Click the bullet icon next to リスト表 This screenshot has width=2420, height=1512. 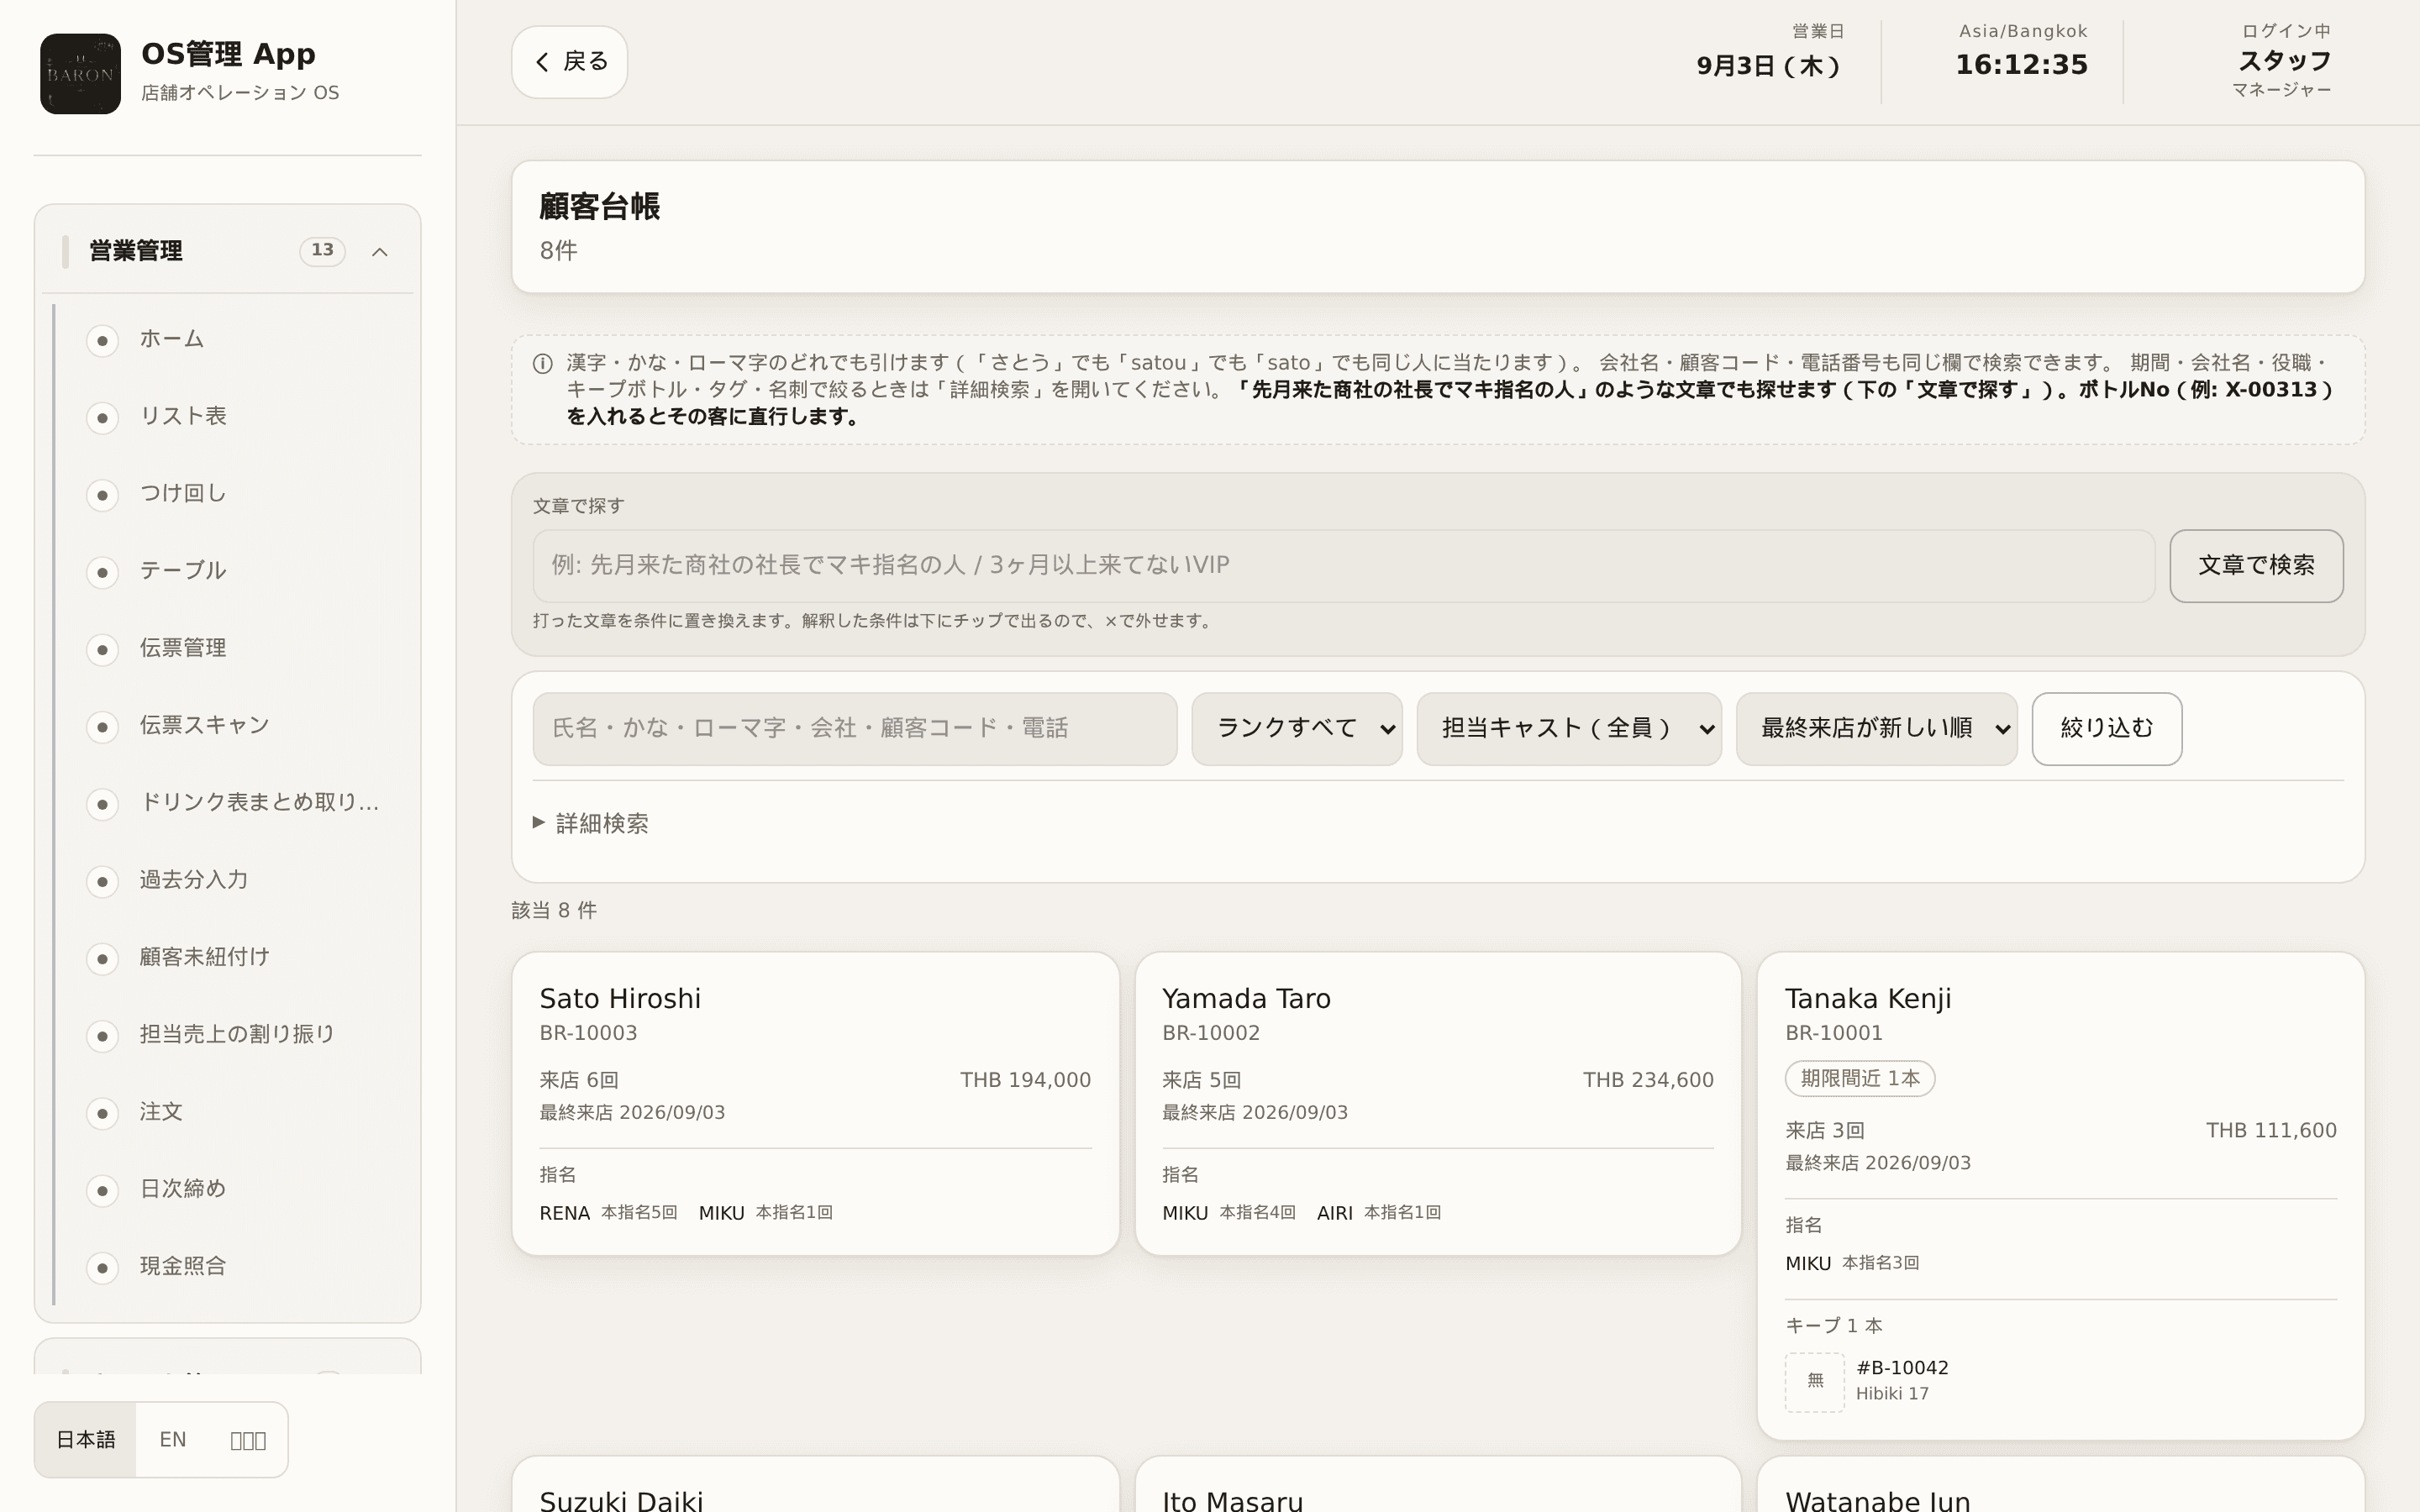coord(102,417)
